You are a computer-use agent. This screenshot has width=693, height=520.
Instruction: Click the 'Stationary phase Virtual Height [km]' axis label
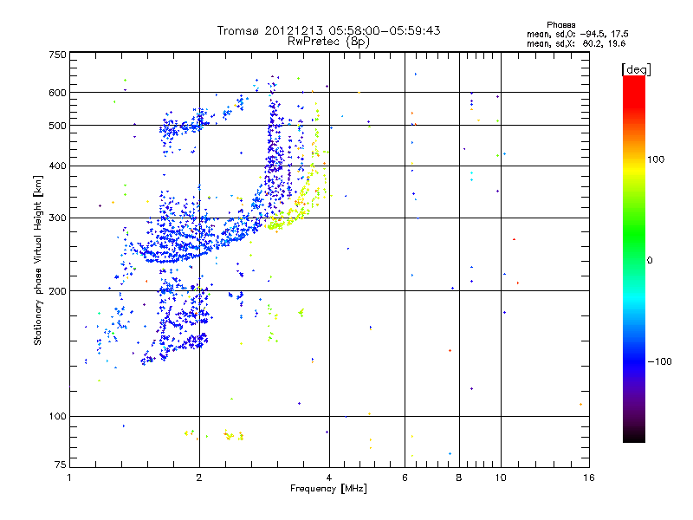(x=38, y=260)
